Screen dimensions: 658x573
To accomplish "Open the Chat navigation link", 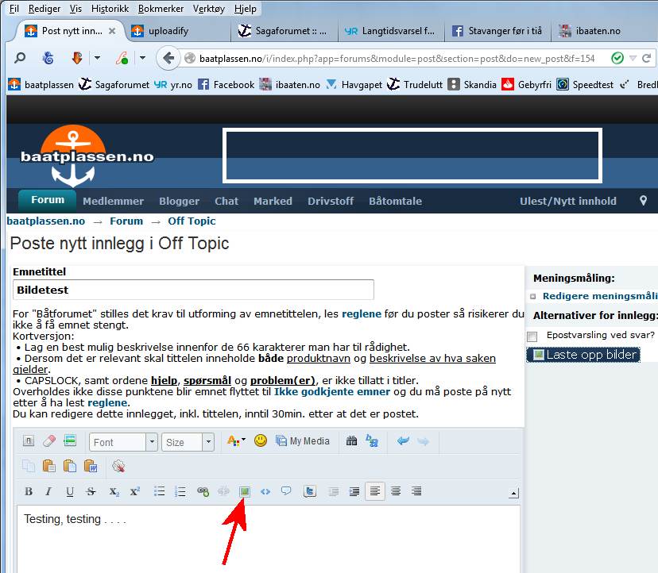I will (x=226, y=202).
